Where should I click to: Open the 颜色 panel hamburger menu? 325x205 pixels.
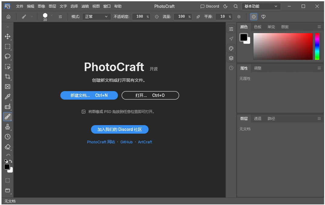(x=319, y=27)
